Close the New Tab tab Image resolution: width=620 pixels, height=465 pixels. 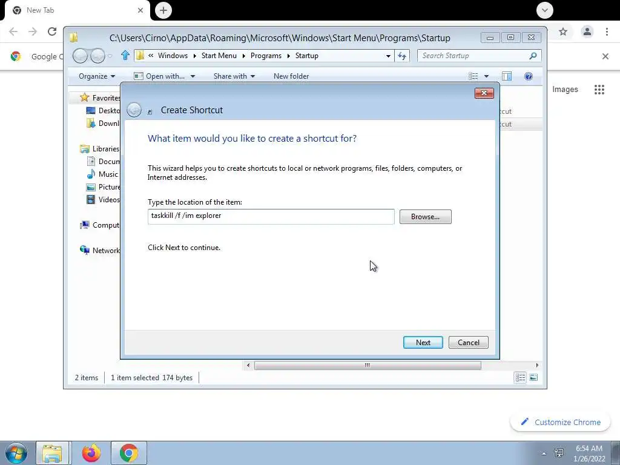[140, 10]
